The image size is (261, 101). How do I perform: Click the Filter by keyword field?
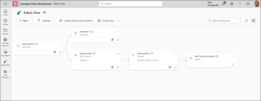[x=221, y=21]
